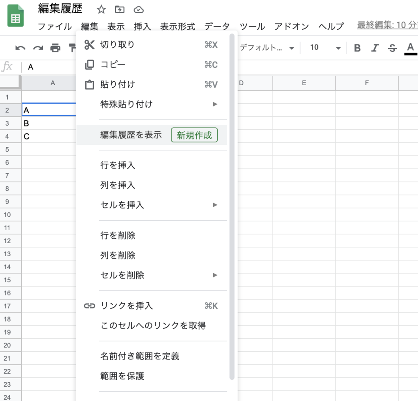Choose 行を削除
Viewport: 418px width, 401px height.
[151, 235]
